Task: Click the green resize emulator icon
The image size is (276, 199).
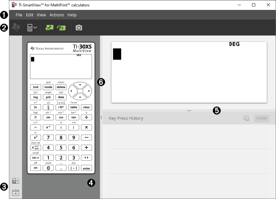Action: (50, 28)
